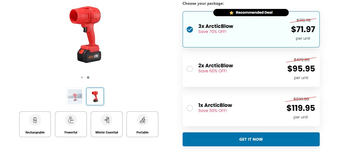Click the Recommended Deal star icon
This screenshot has width=351, height=153.
coord(231,13)
